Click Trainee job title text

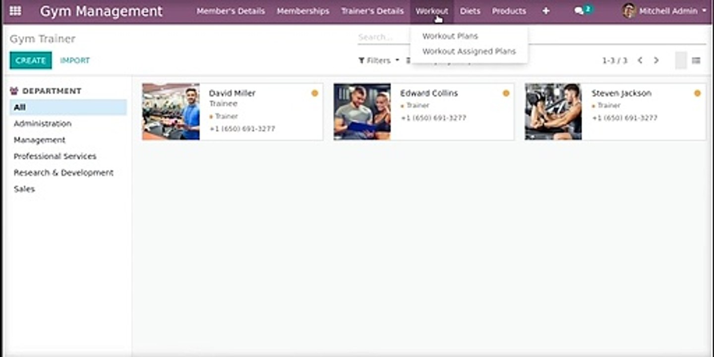point(223,104)
